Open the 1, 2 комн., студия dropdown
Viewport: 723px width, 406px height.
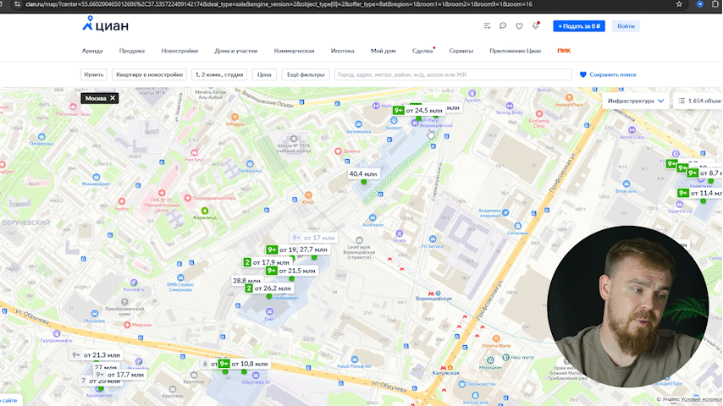(x=219, y=74)
